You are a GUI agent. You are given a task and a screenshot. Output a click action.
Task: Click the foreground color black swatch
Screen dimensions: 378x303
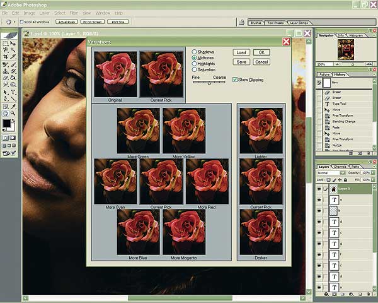(7, 123)
